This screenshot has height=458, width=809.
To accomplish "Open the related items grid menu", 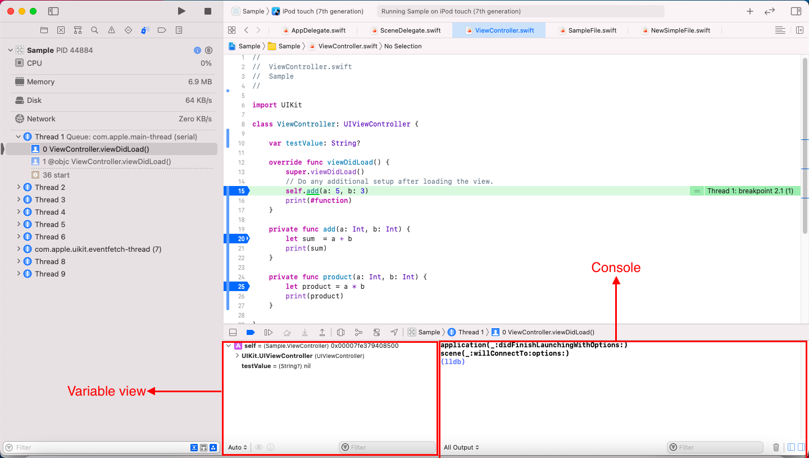I will click(x=231, y=30).
